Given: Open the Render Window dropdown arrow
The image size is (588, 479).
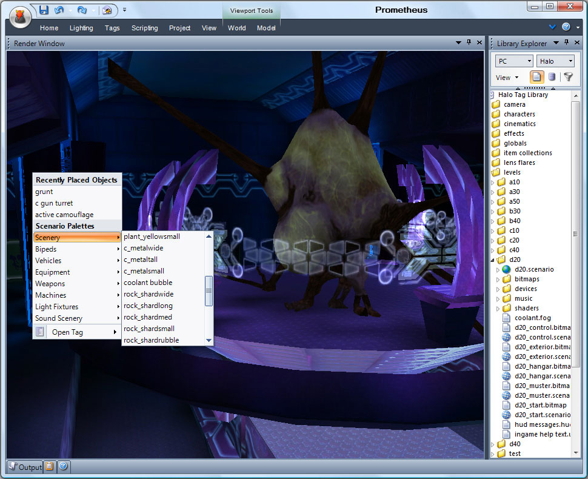Looking at the screenshot, I should coord(458,43).
